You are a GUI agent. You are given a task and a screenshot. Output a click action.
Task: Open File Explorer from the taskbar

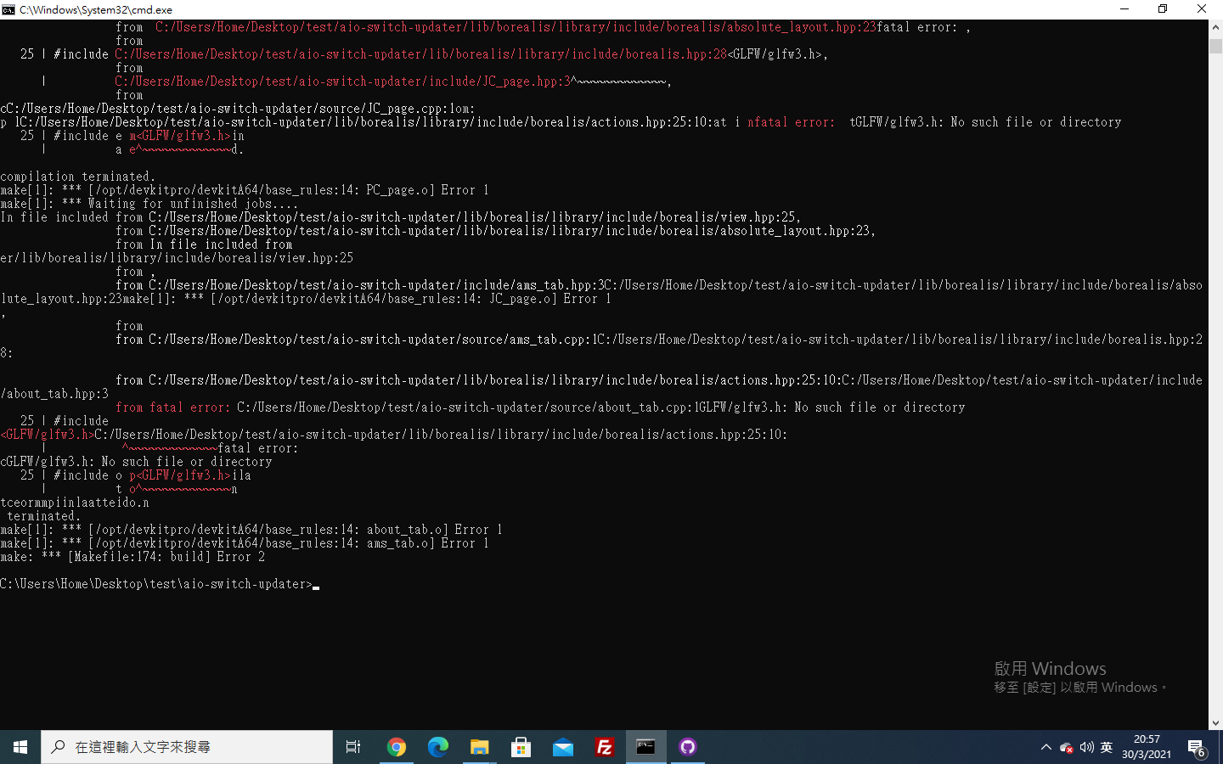pyautogui.click(x=478, y=747)
